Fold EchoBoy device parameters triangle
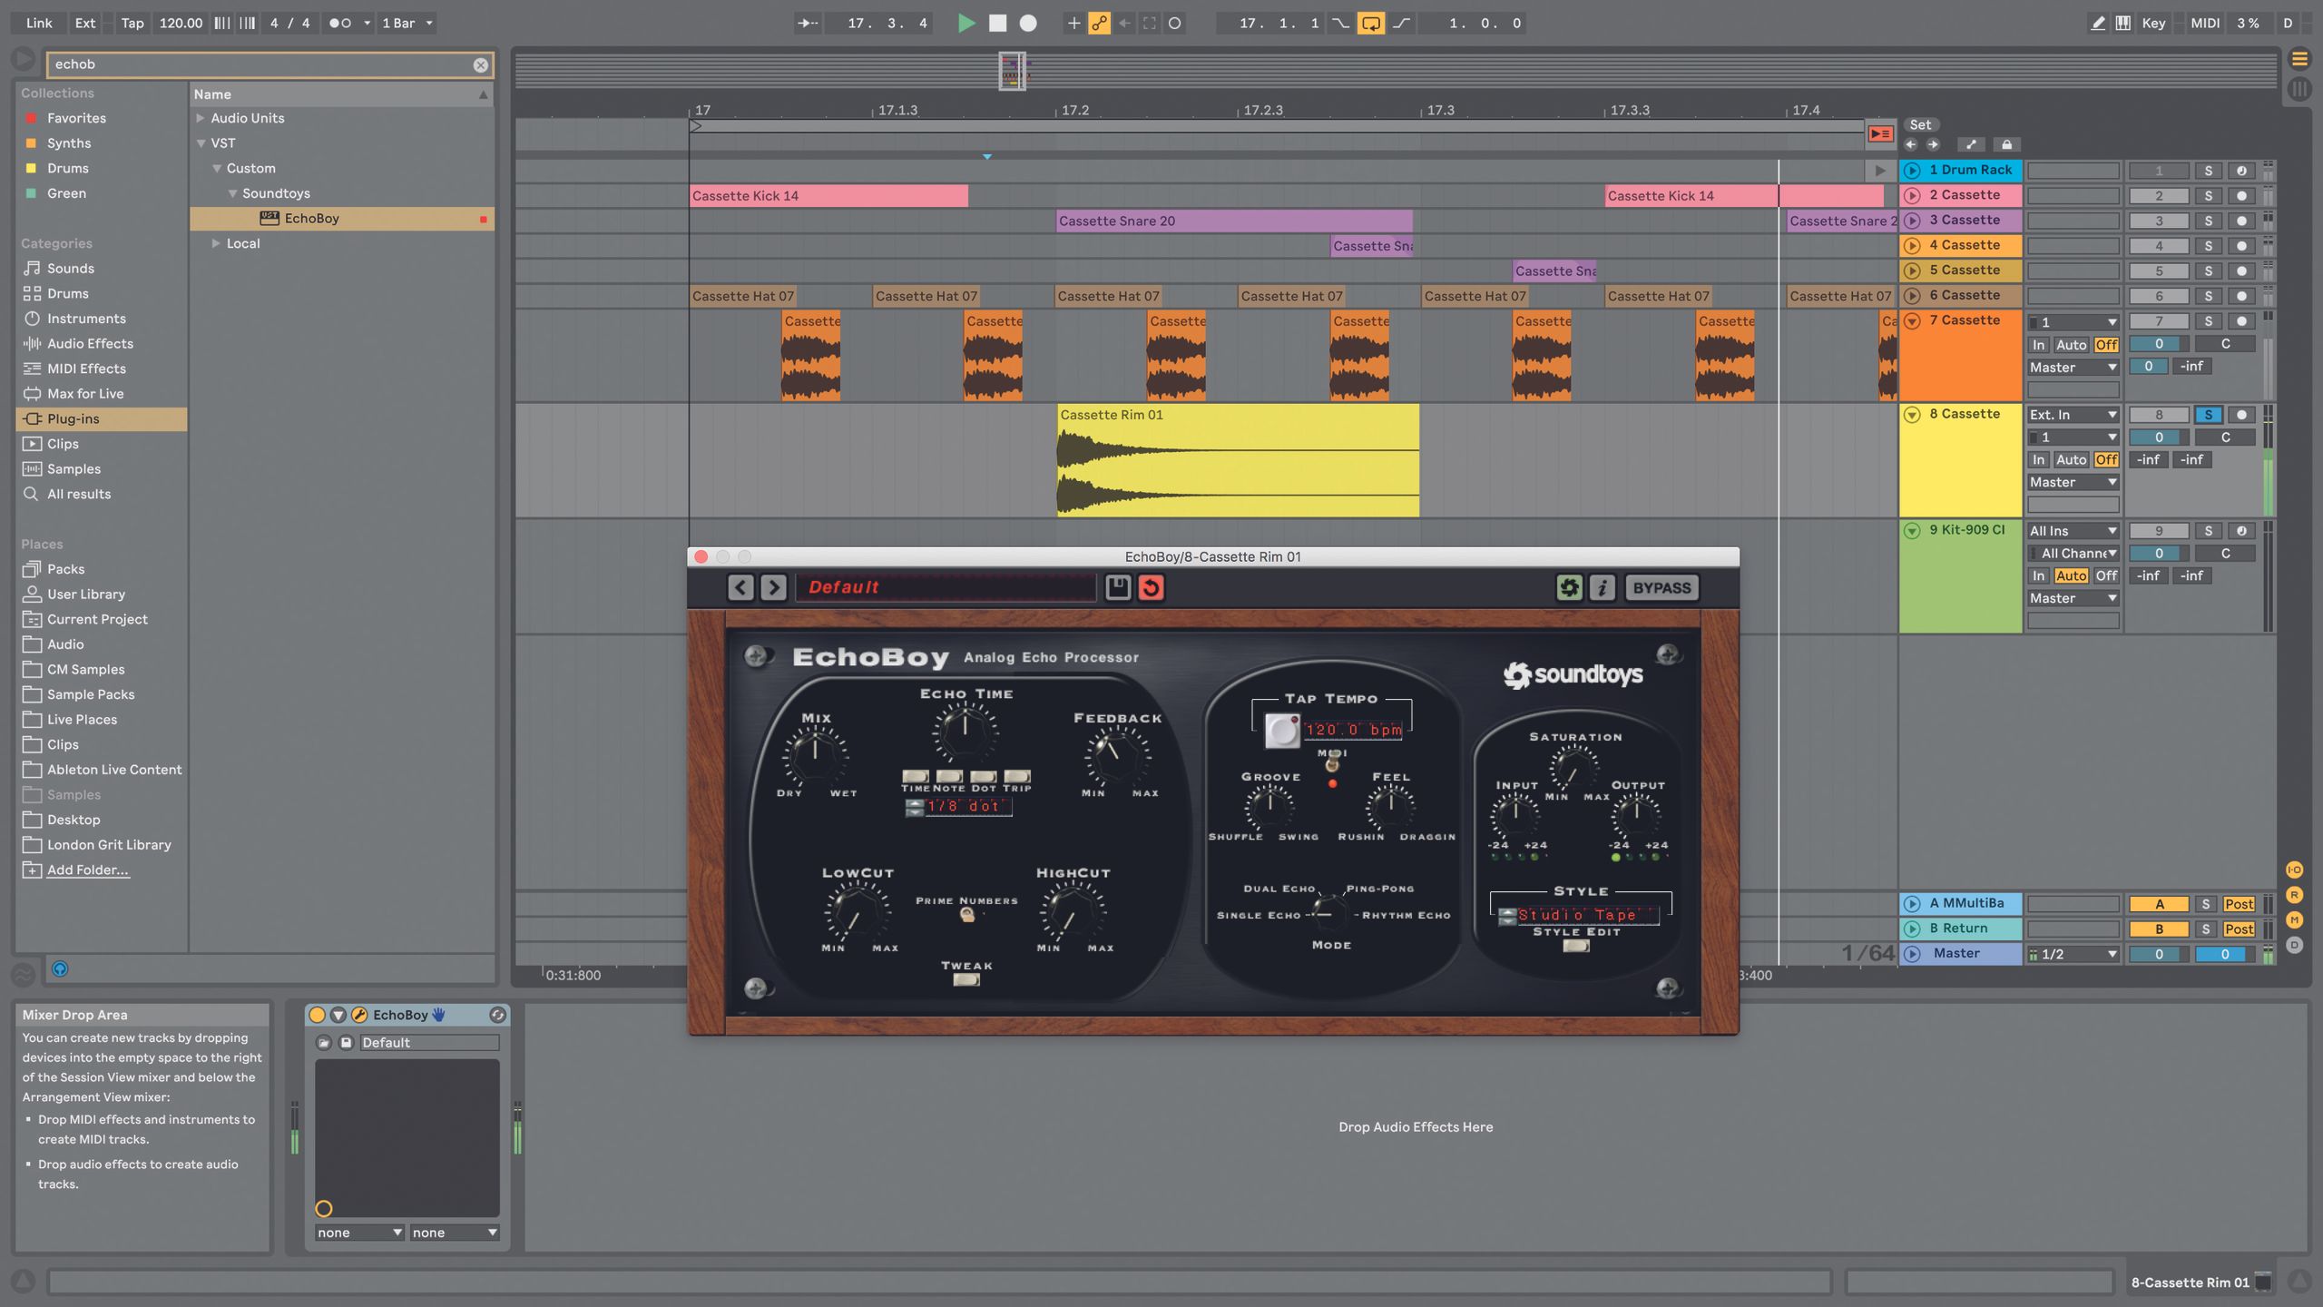 click(338, 1015)
